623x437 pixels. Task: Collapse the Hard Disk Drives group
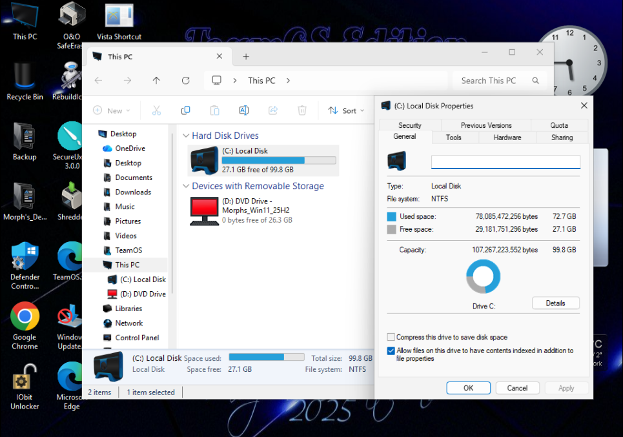(186, 136)
